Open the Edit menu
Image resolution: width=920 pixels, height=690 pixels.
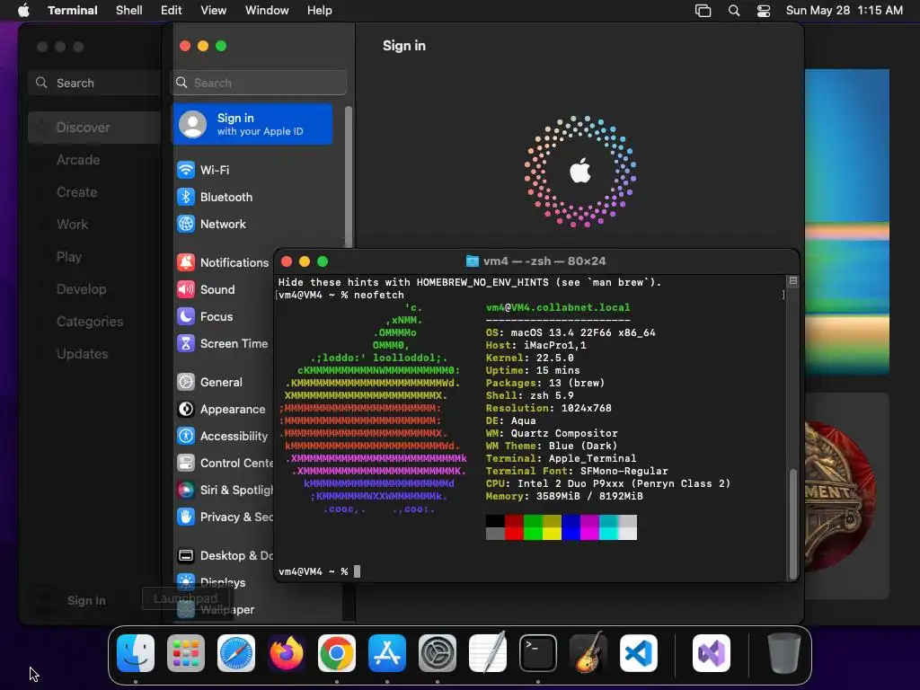172,10
